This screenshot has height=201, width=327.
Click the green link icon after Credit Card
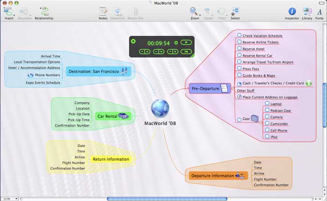pos(309,83)
